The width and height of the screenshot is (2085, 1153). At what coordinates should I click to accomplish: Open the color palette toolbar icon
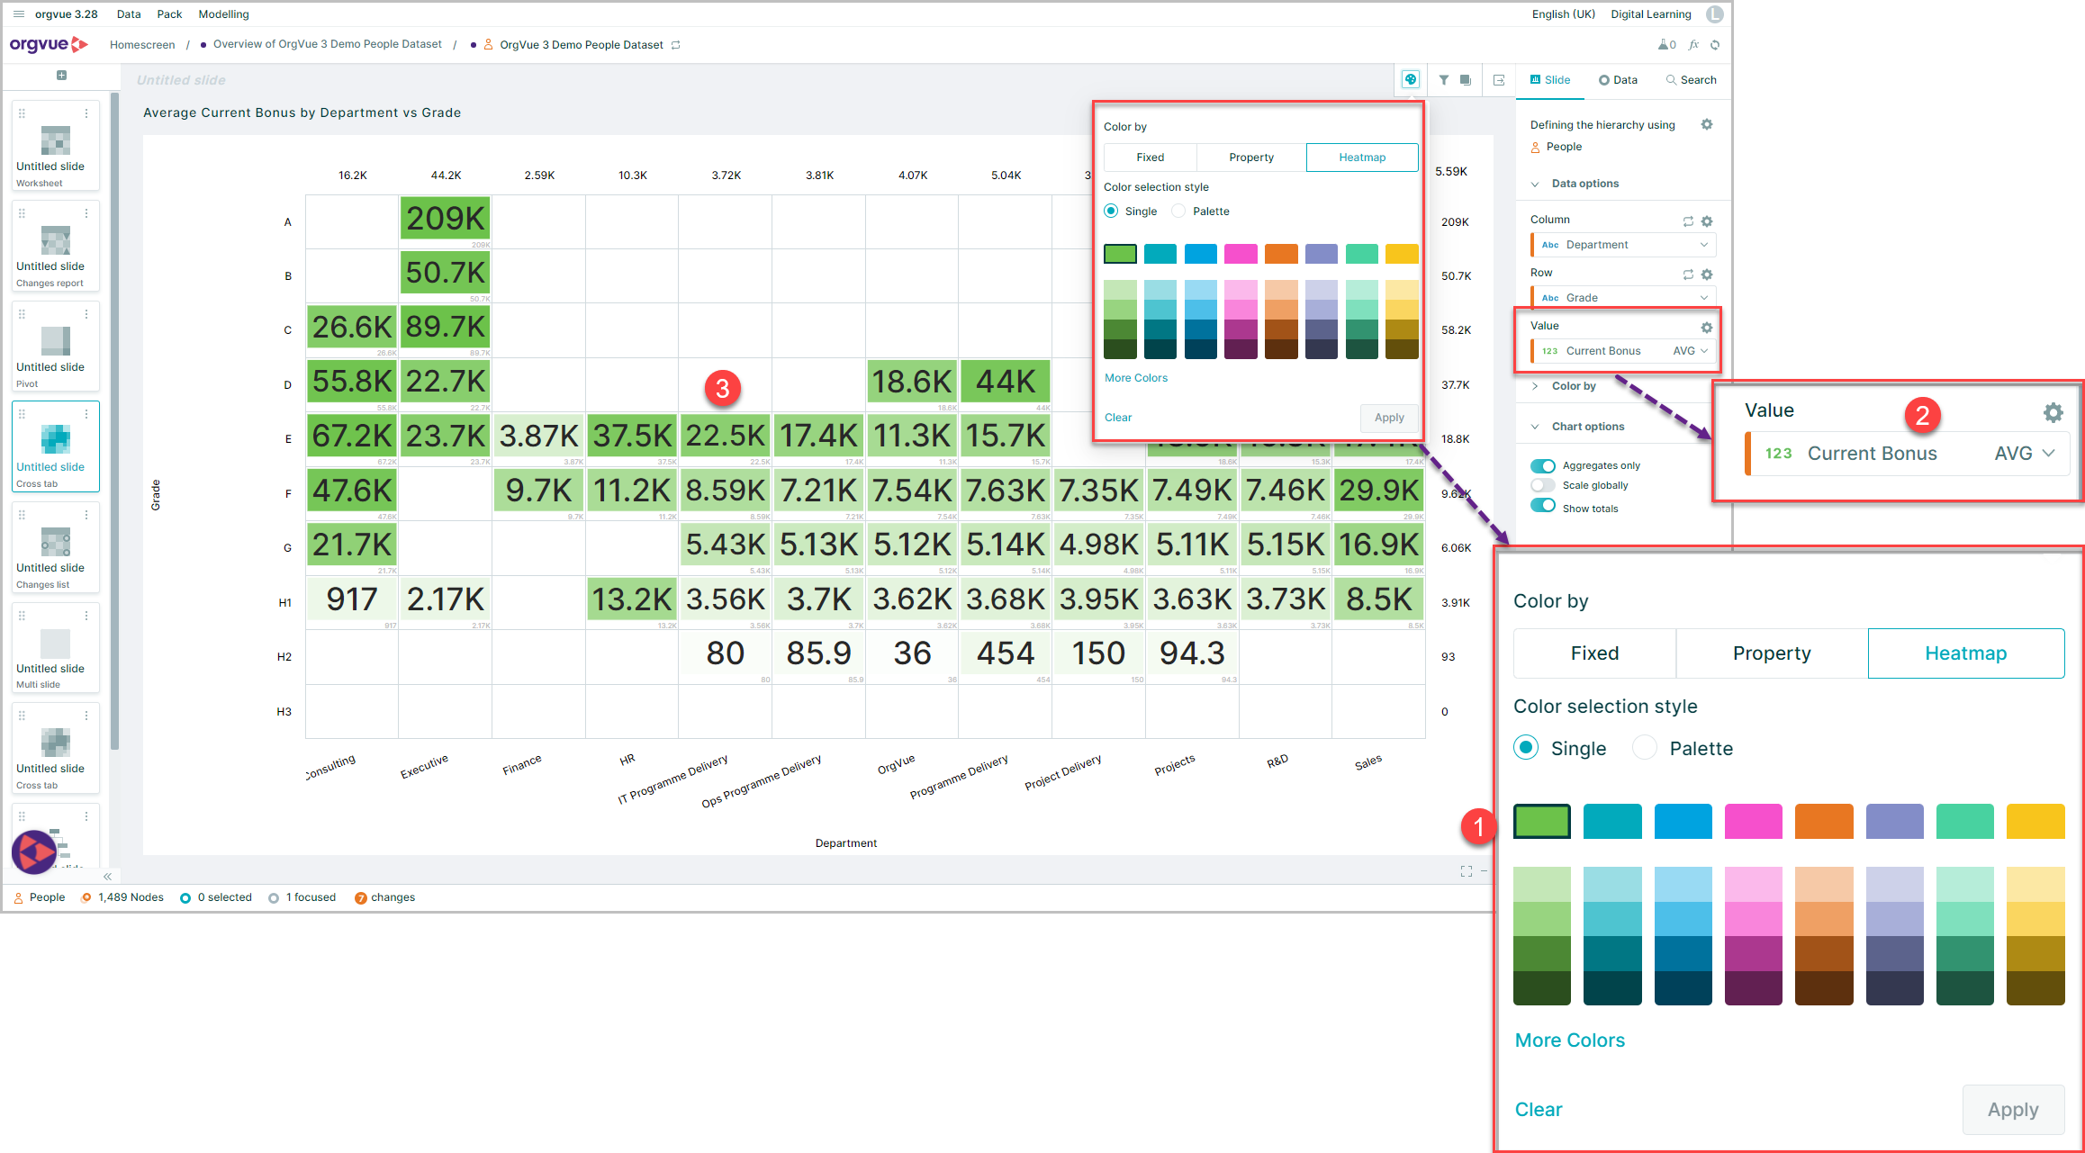[x=1411, y=79]
